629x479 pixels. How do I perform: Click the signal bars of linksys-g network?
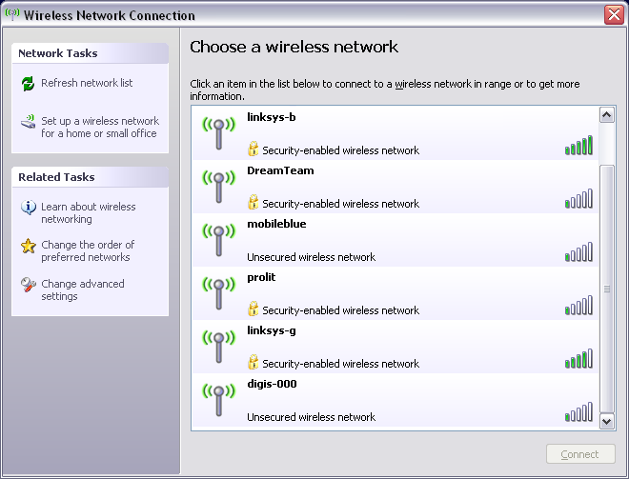pyautogui.click(x=579, y=358)
